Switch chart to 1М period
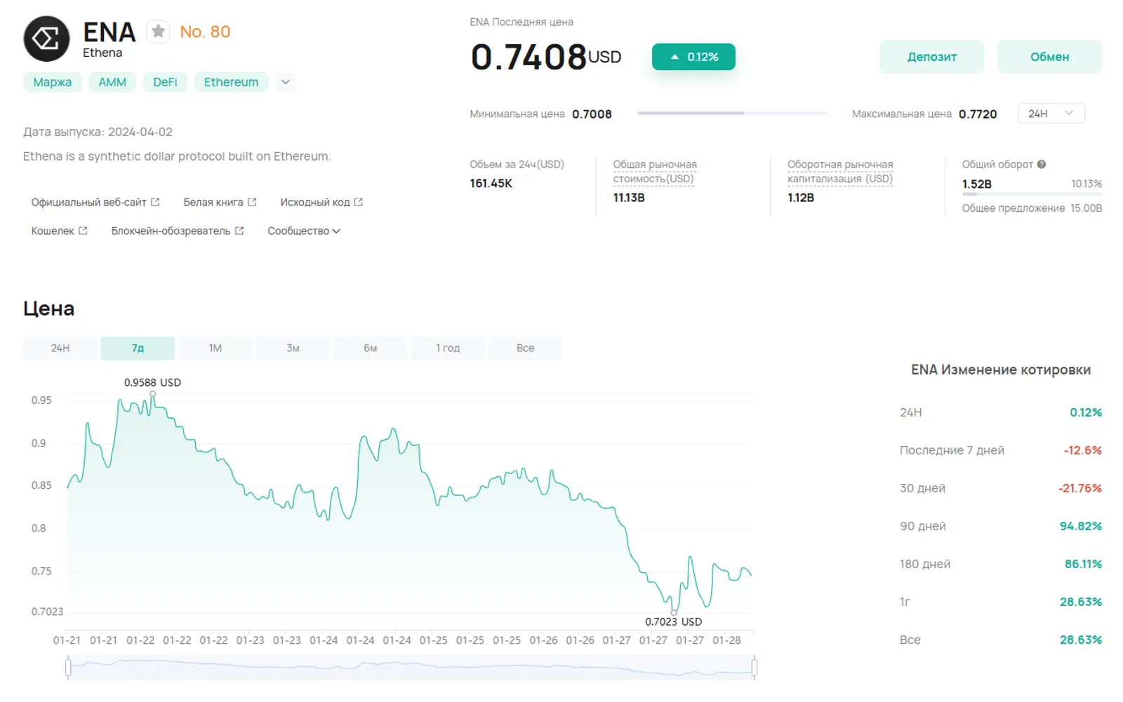 click(215, 348)
